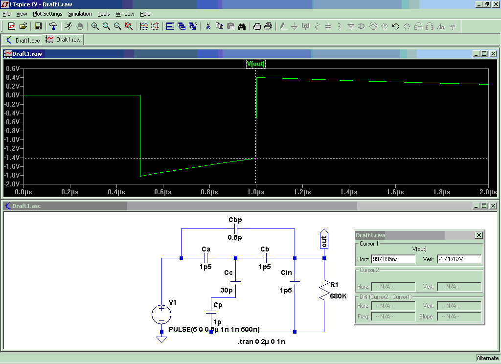501x364 pixels.
Task: Click the Find binoculars icon
Action: [241, 26]
